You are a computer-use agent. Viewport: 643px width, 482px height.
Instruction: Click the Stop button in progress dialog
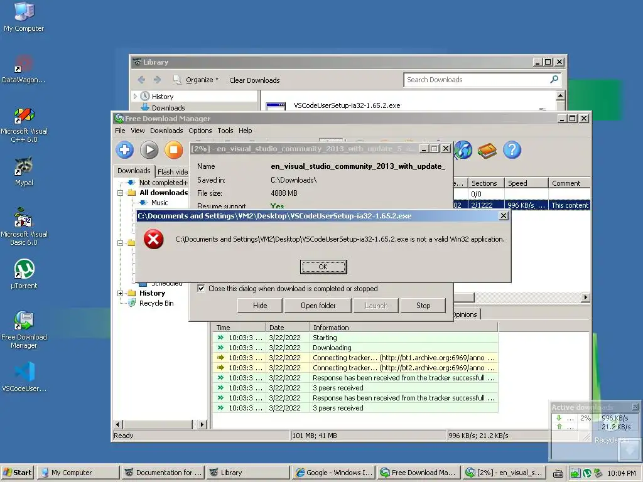(423, 306)
